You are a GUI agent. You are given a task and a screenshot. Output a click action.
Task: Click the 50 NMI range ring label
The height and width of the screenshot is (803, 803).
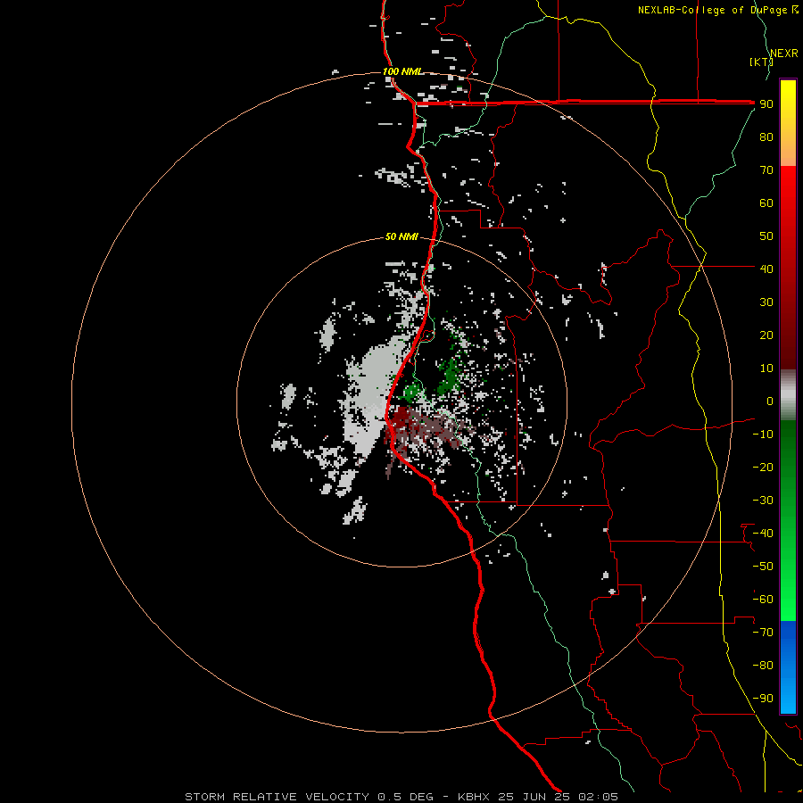coord(401,236)
